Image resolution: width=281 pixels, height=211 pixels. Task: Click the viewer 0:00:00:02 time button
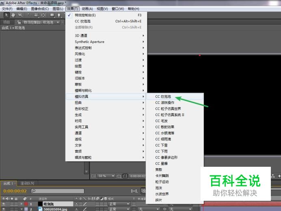coord(138,176)
